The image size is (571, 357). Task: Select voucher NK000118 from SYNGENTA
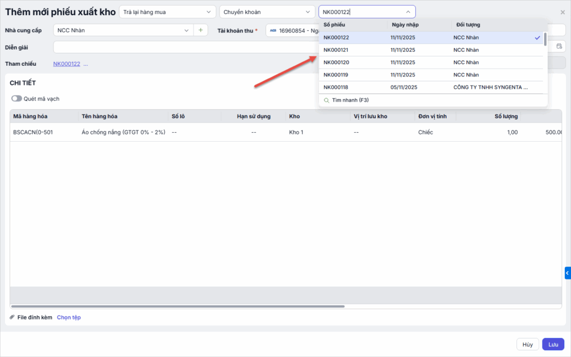(x=431, y=87)
